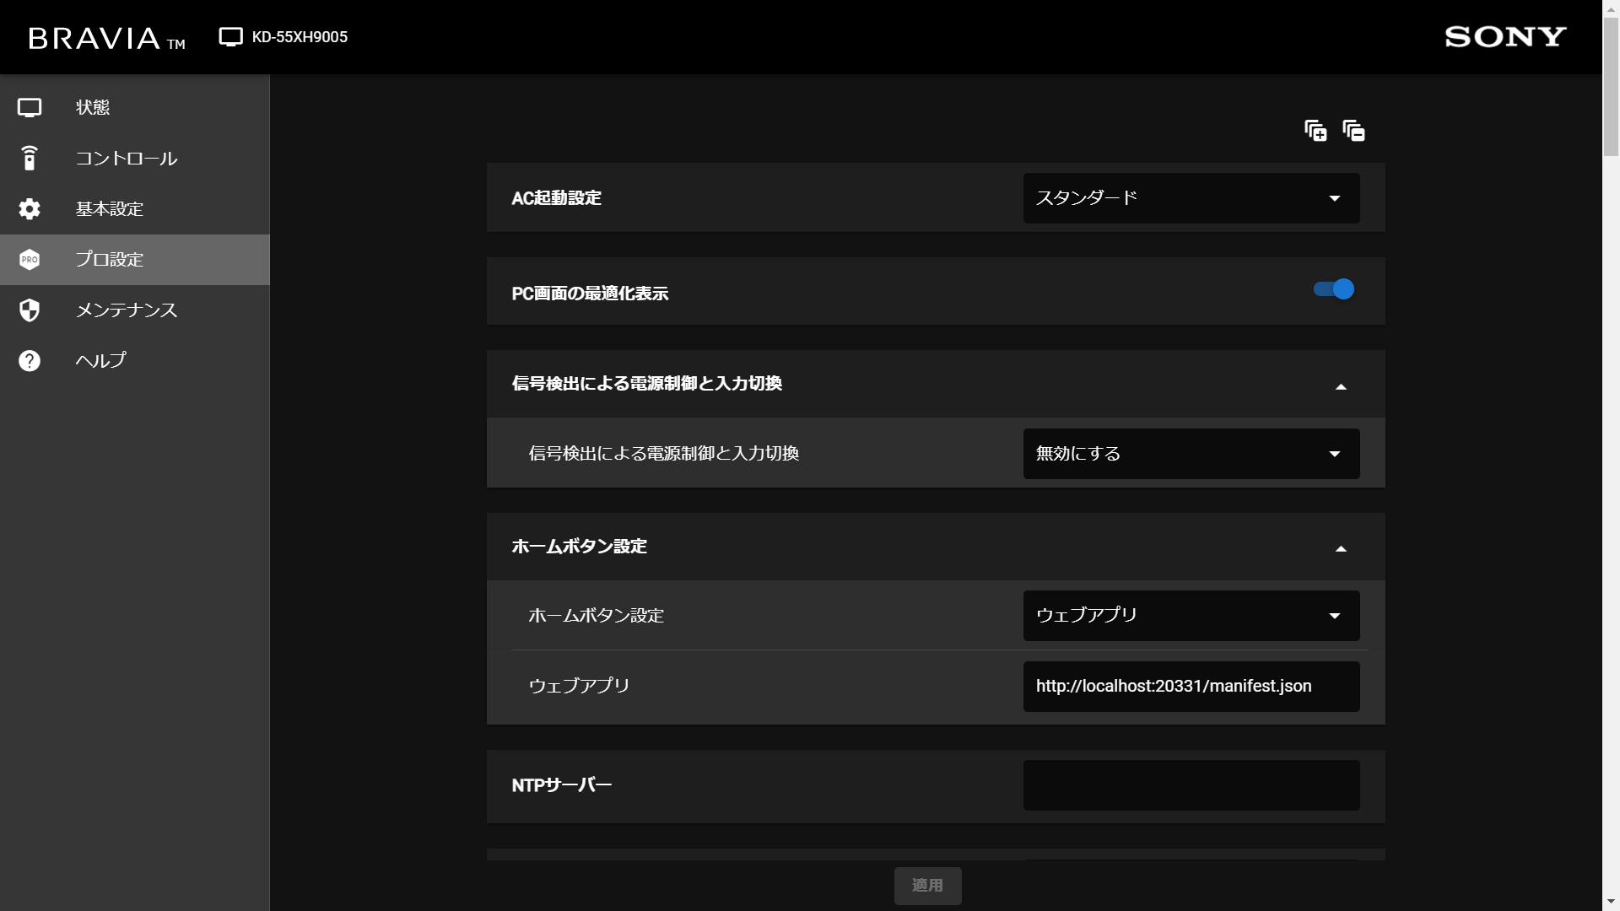Screen dimensions: 1620x911
Task: Go to the コントロール page
Action: [127, 159]
